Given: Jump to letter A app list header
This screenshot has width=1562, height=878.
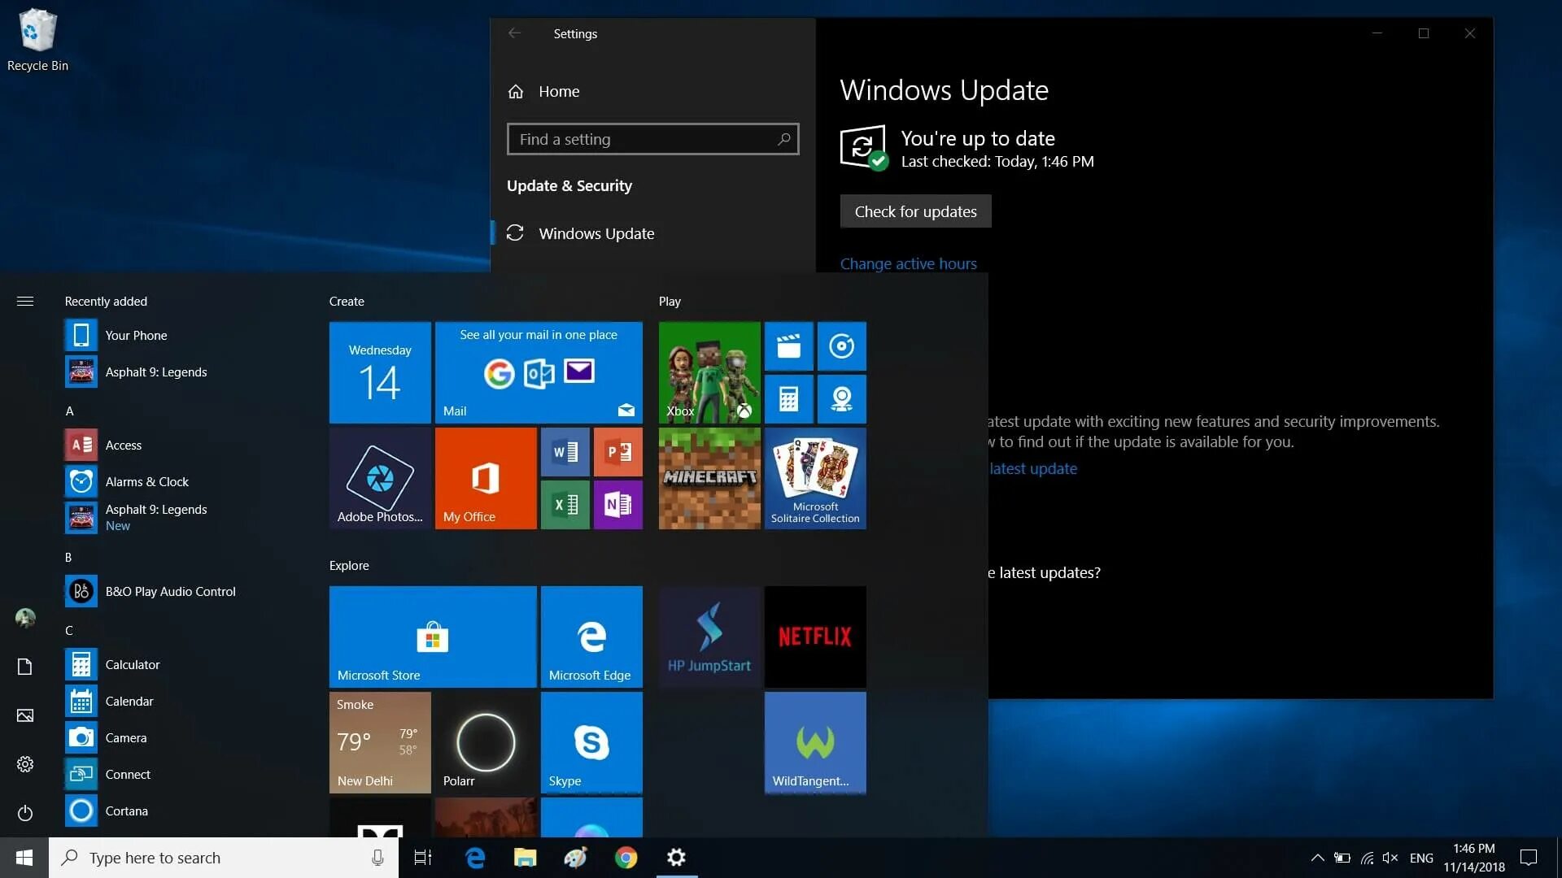Looking at the screenshot, I should (x=70, y=411).
